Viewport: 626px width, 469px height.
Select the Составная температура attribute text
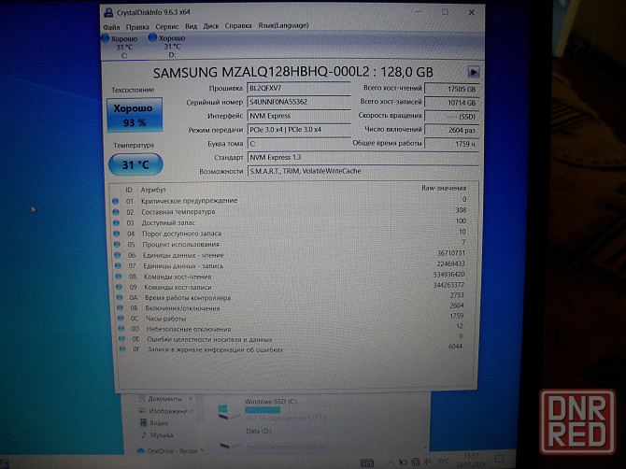pyautogui.click(x=178, y=212)
